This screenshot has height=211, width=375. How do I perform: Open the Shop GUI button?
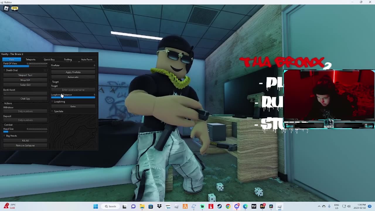25,80
